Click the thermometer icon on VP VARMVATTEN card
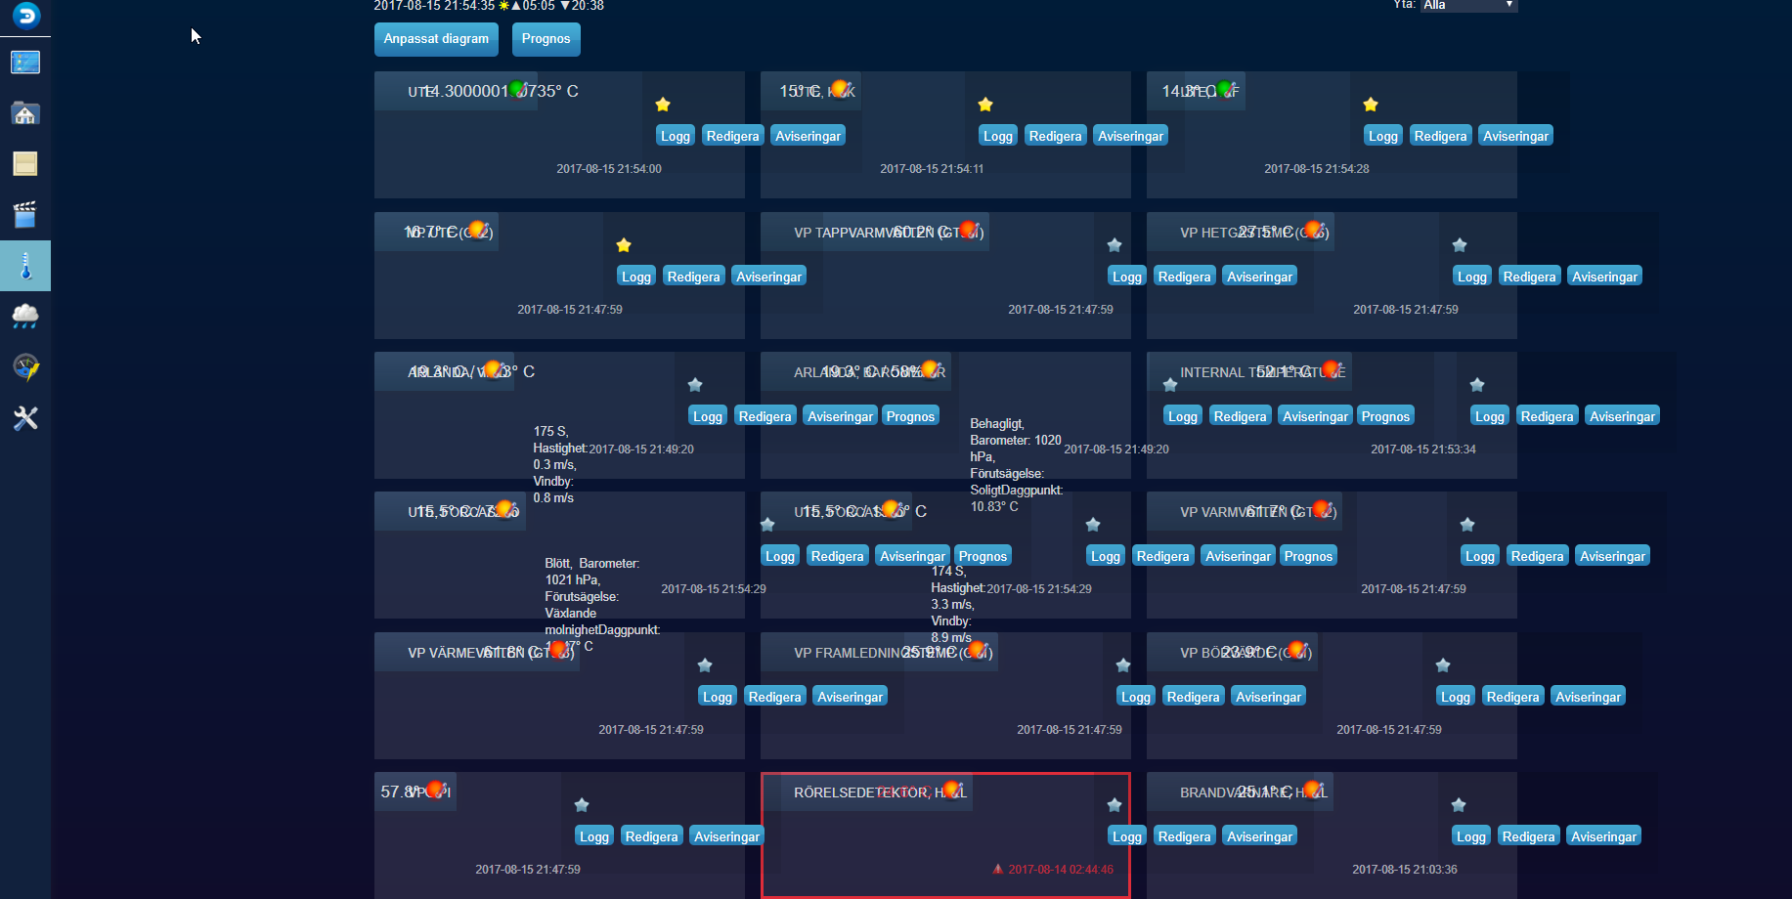Screen dimensions: 1792x899 (x=1322, y=510)
